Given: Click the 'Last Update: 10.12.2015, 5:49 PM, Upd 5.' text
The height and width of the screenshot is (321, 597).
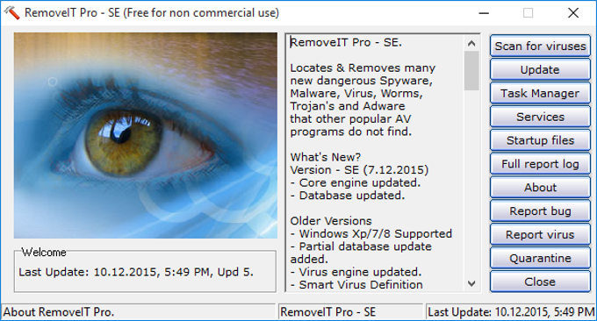Looking at the screenshot, I should pos(136,272).
